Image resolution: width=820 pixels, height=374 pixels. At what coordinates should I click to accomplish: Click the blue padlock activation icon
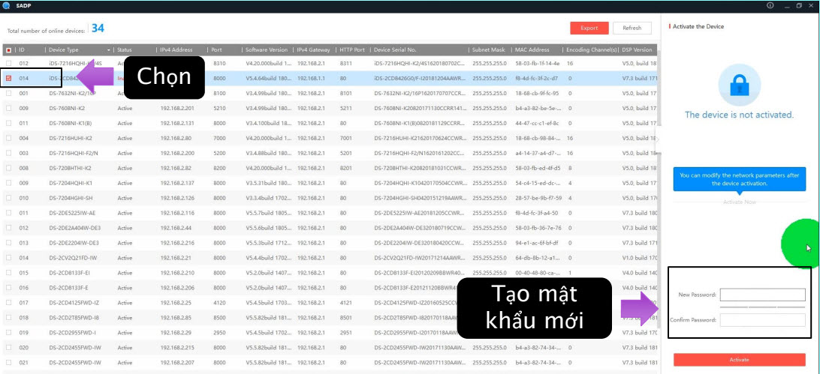(739, 84)
